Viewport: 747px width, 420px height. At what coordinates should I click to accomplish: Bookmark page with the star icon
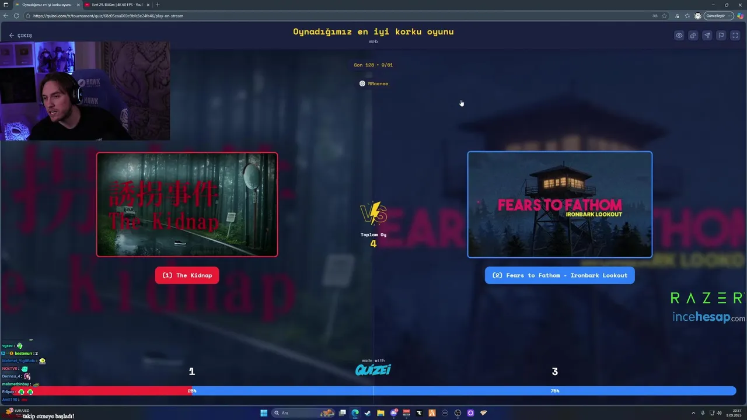(664, 16)
